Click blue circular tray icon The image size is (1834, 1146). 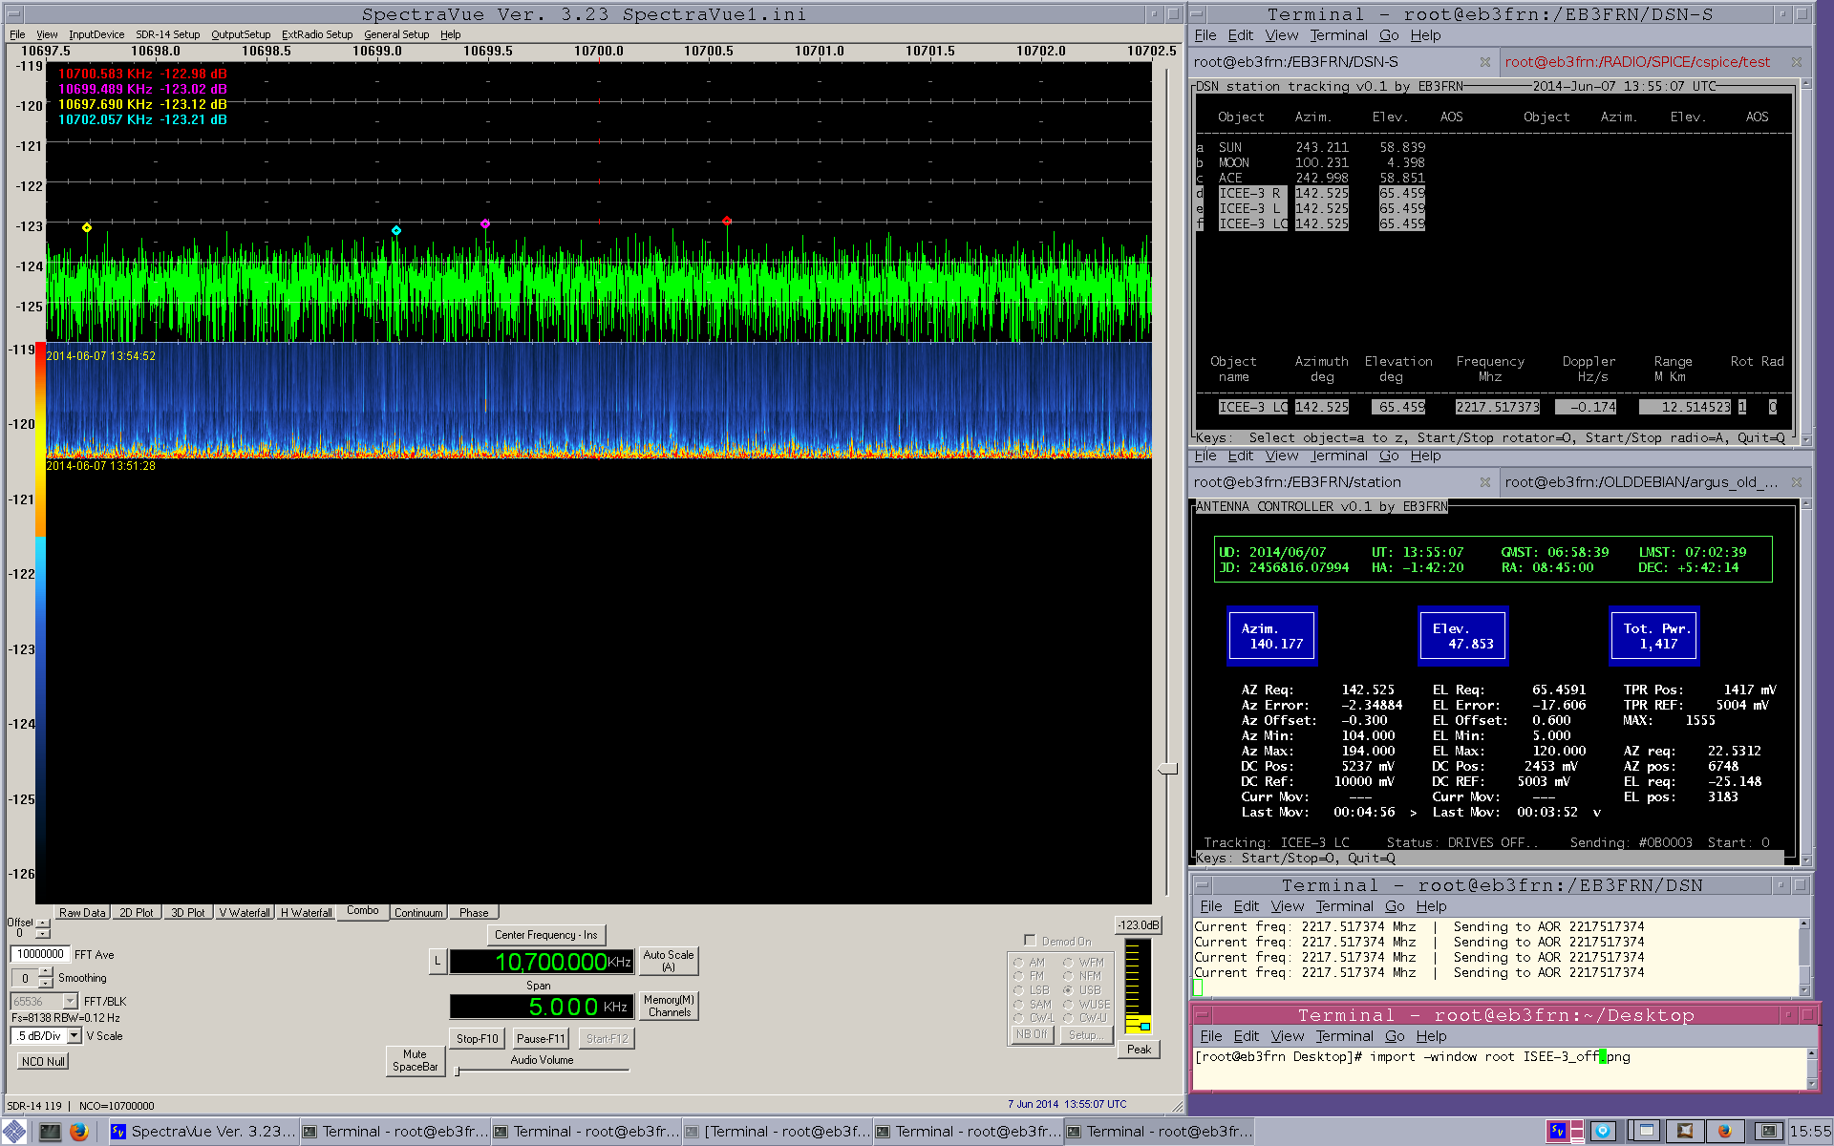[x=1604, y=1132]
